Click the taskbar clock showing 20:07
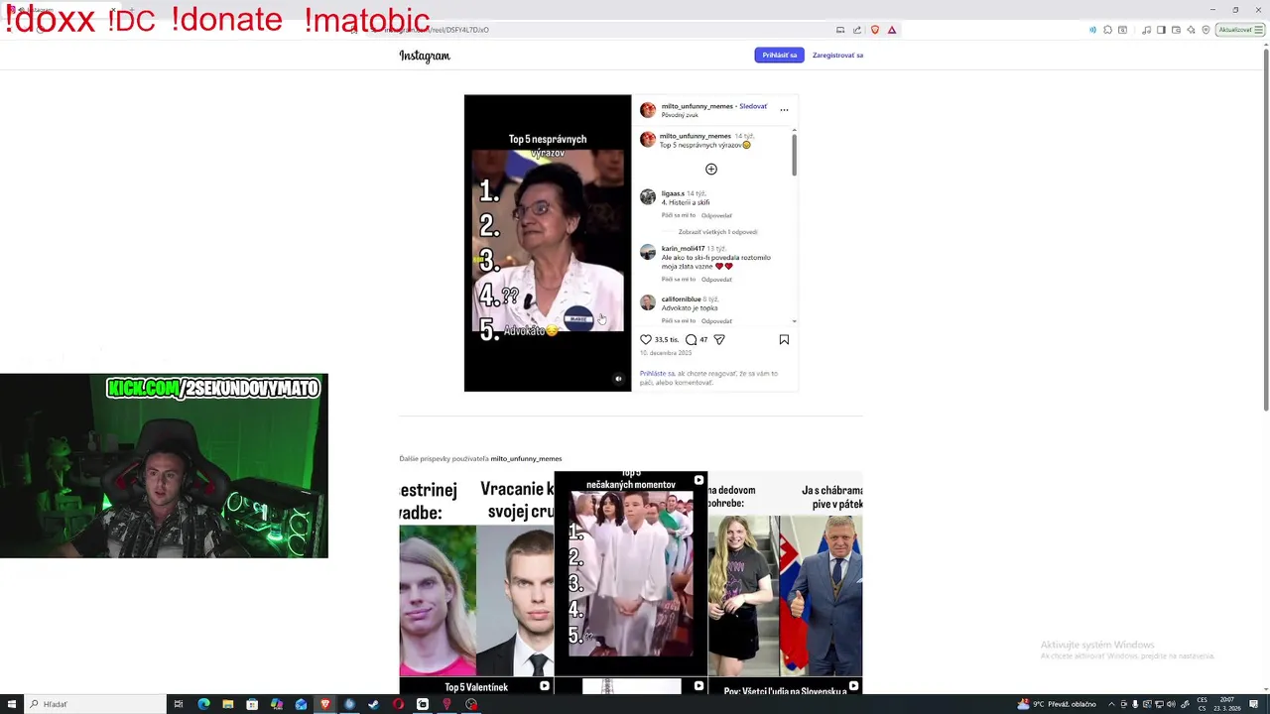The height and width of the screenshot is (714, 1270). tap(1229, 704)
